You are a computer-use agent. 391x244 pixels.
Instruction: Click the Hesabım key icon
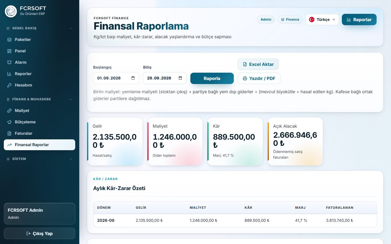coord(9,85)
